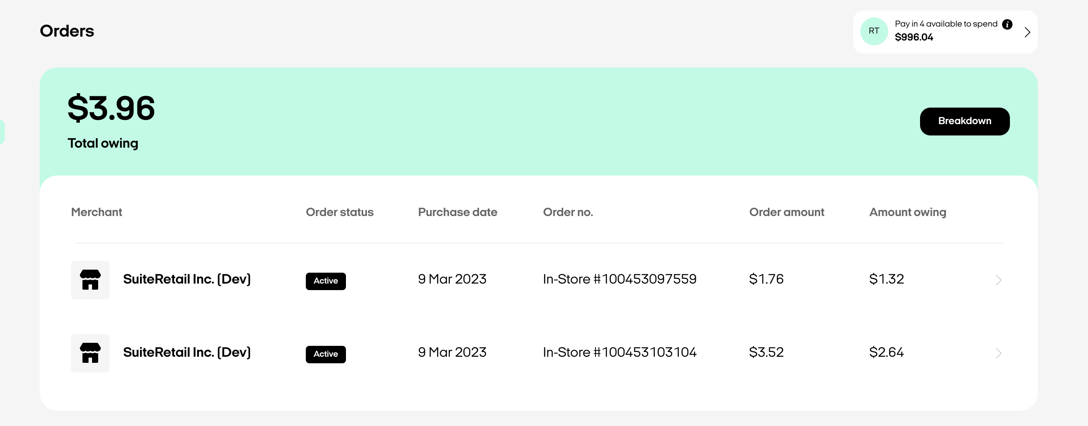
Task: Click the info icon beside Pay in 4
Action: click(1007, 24)
